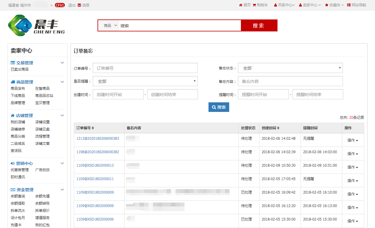Open the shopping cart 购物车
The image size is (375, 228).
[x=254, y=5]
